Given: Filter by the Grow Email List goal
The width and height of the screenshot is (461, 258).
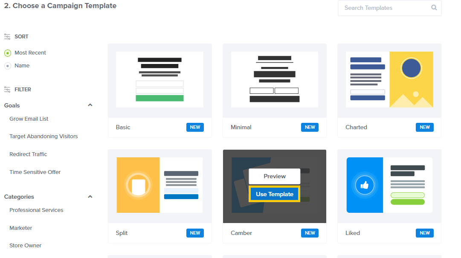Looking at the screenshot, I should [29, 118].
